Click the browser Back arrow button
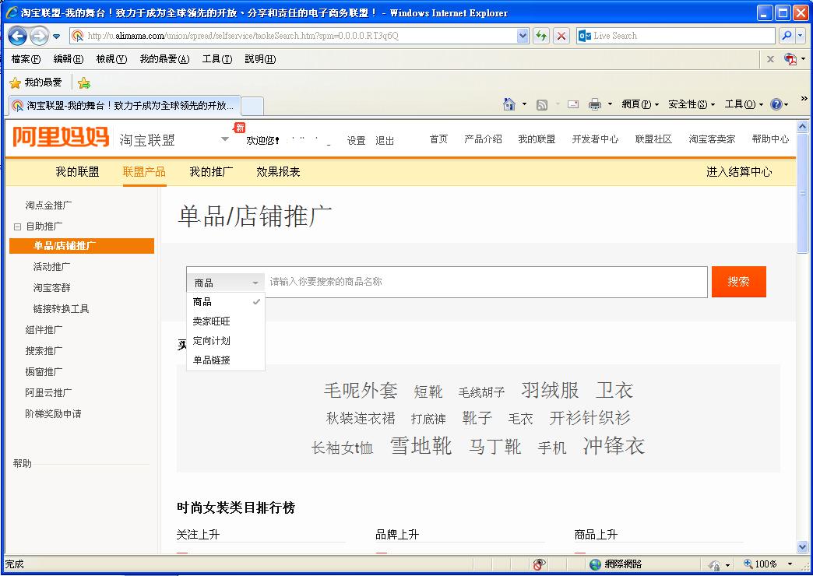813x576 pixels. (x=18, y=36)
